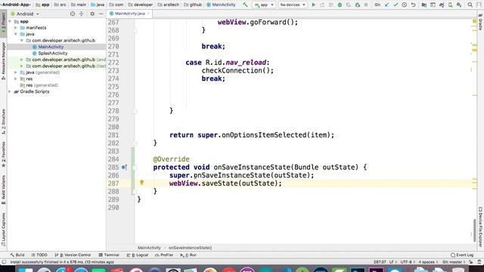The width and height of the screenshot is (484, 272).
Task: Click LF line separator in status bar
Action: coord(392,262)
